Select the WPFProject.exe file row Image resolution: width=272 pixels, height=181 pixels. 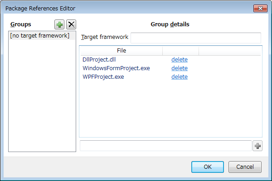(x=170, y=77)
